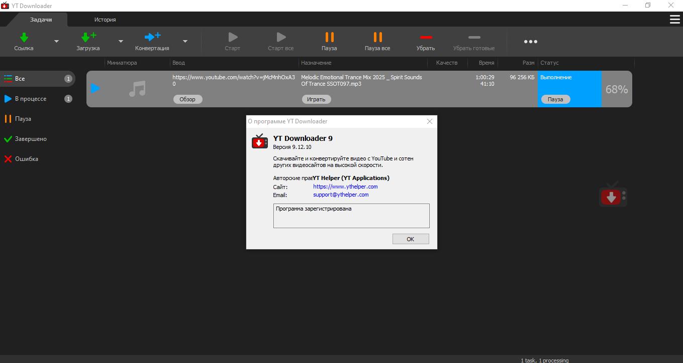Image resolution: width=683 pixels, height=363 pixels.
Task: Click the music note thumbnail of the task
Action: (137, 89)
